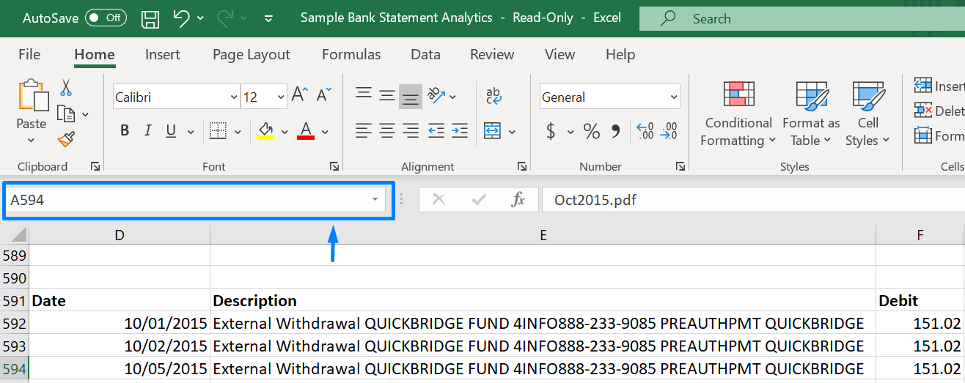965x383 pixels.
Task: Open font color palette dropdown
Action: coord(326,132)
